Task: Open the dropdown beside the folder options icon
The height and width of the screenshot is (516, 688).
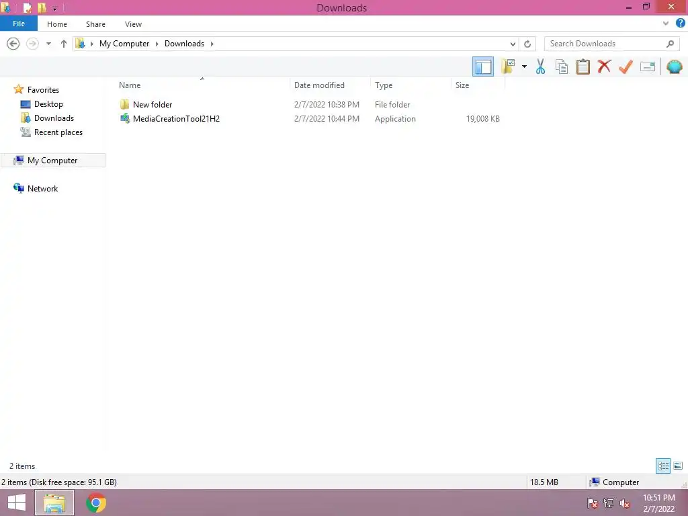Action: 524,67
